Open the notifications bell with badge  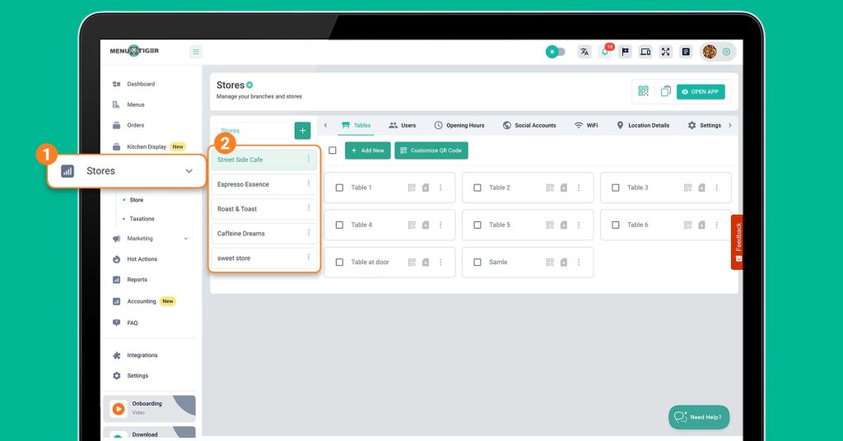point(605,53)
